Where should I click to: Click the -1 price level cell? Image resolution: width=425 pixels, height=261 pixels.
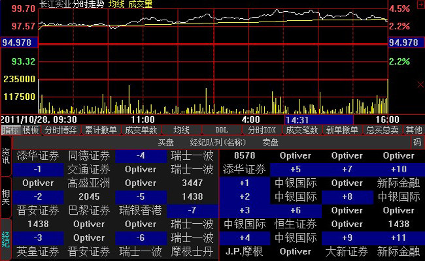point(38,170)
